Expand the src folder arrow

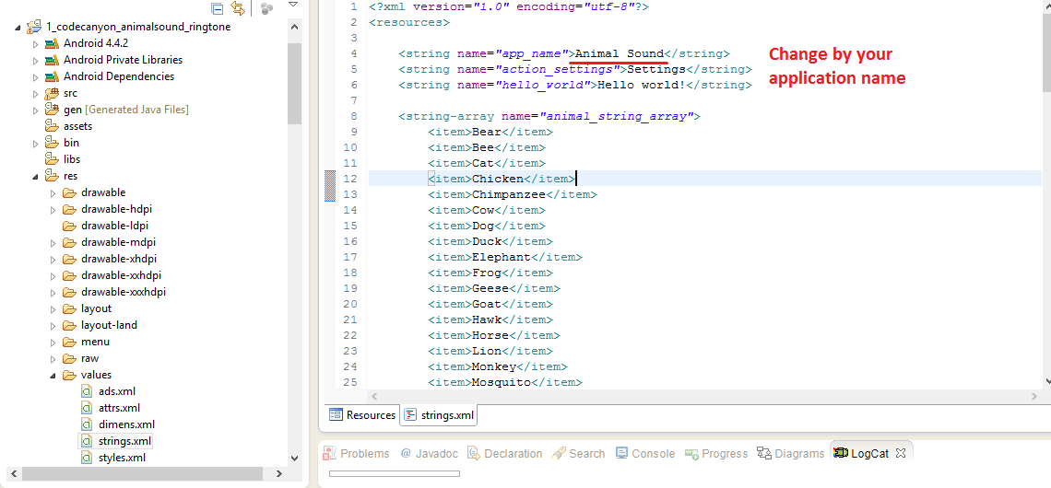(36, 94)
